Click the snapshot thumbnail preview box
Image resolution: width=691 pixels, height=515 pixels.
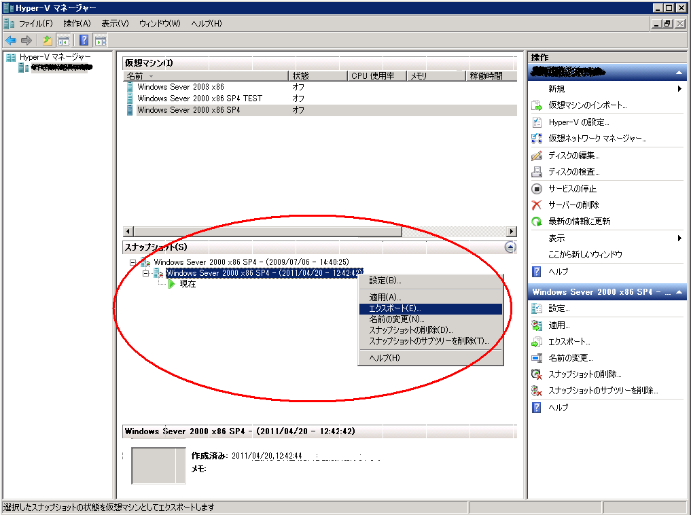[158, 465]
